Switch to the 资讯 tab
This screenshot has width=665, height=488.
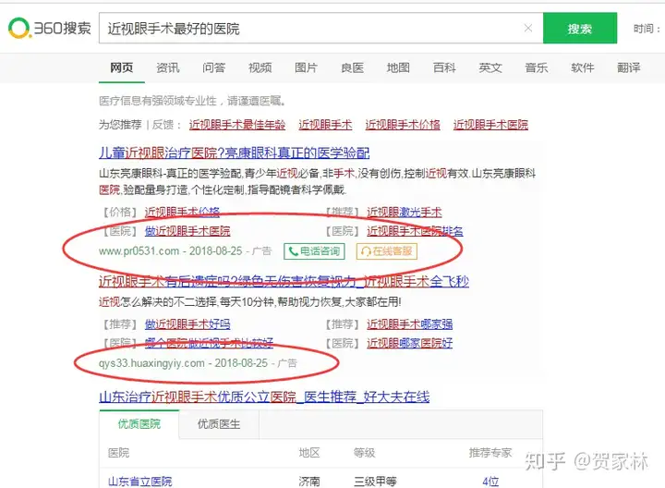[x=168, y=67]
